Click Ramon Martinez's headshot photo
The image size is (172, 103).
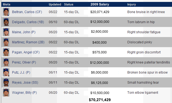click(6, 42)
